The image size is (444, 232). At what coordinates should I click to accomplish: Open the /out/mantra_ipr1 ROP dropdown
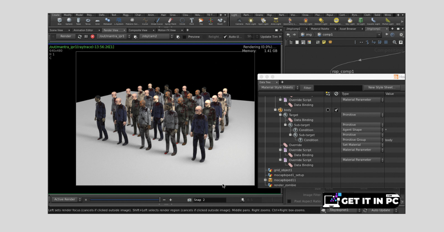[x=113, y=37]
